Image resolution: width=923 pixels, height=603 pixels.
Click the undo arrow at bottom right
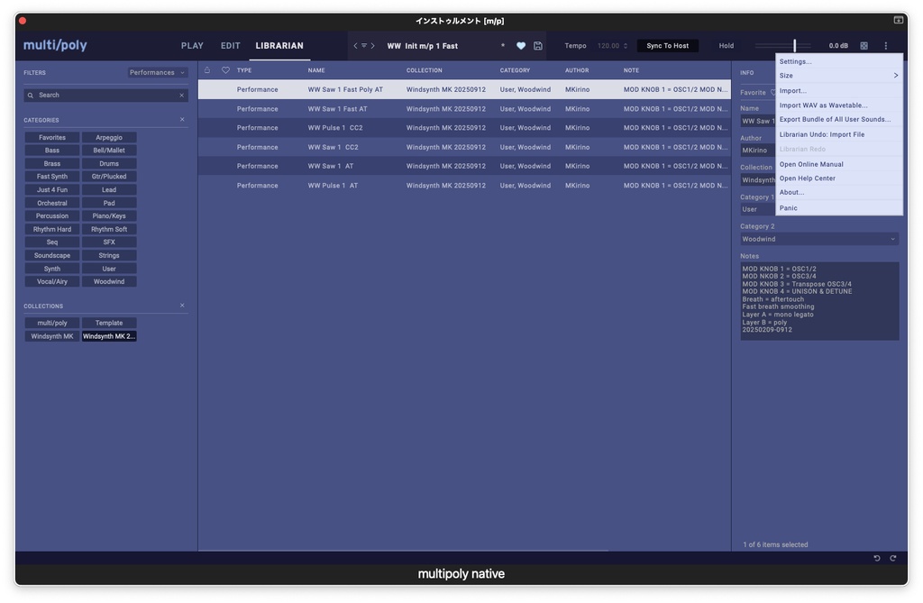[x=876, y=558]
